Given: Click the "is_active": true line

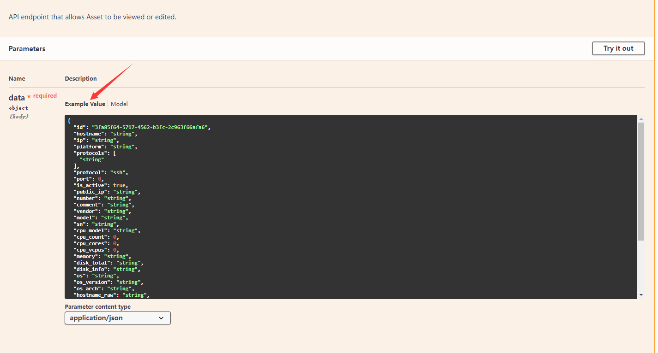Looking at the screenshot, I should coord(101,185).
